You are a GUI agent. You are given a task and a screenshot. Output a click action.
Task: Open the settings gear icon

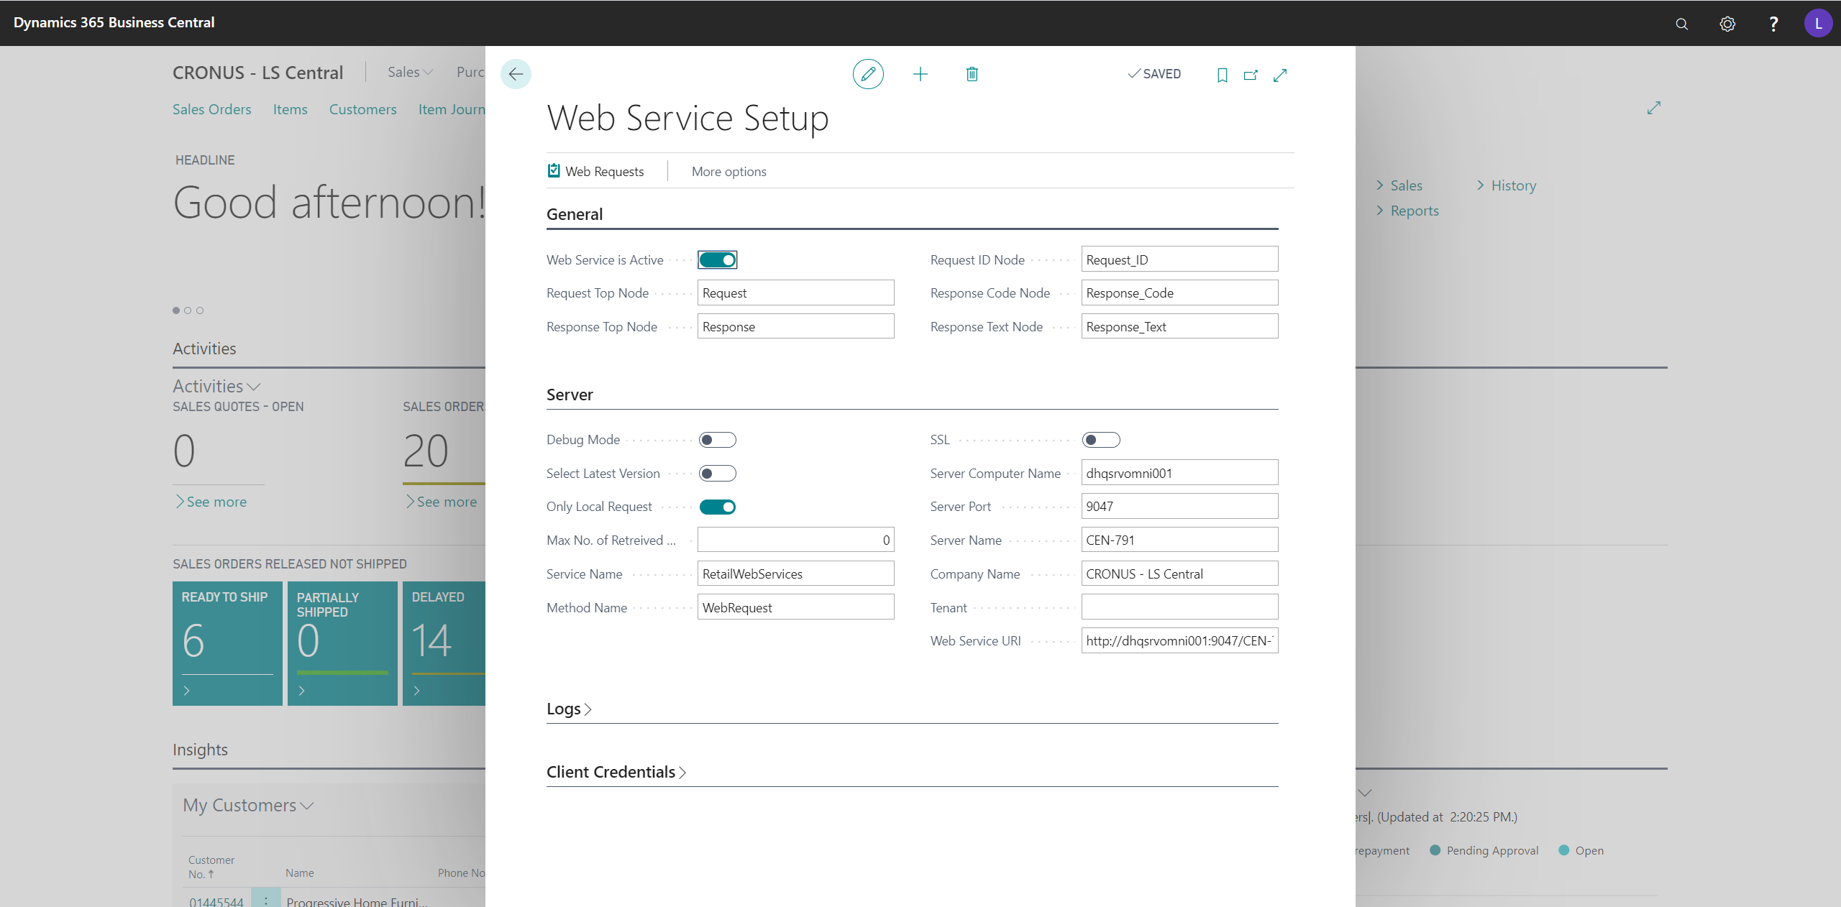coord(1727,24)
